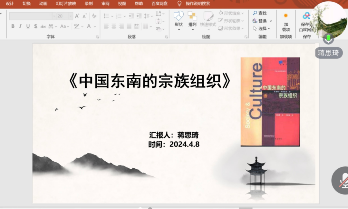Click the Shapes (形状) gallery icon

pyautogui.click(x=179, y=16)
